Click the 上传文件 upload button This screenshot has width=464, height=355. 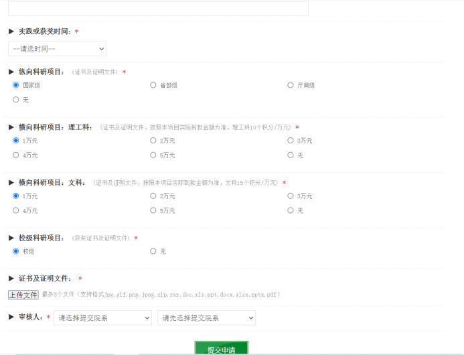23,295
